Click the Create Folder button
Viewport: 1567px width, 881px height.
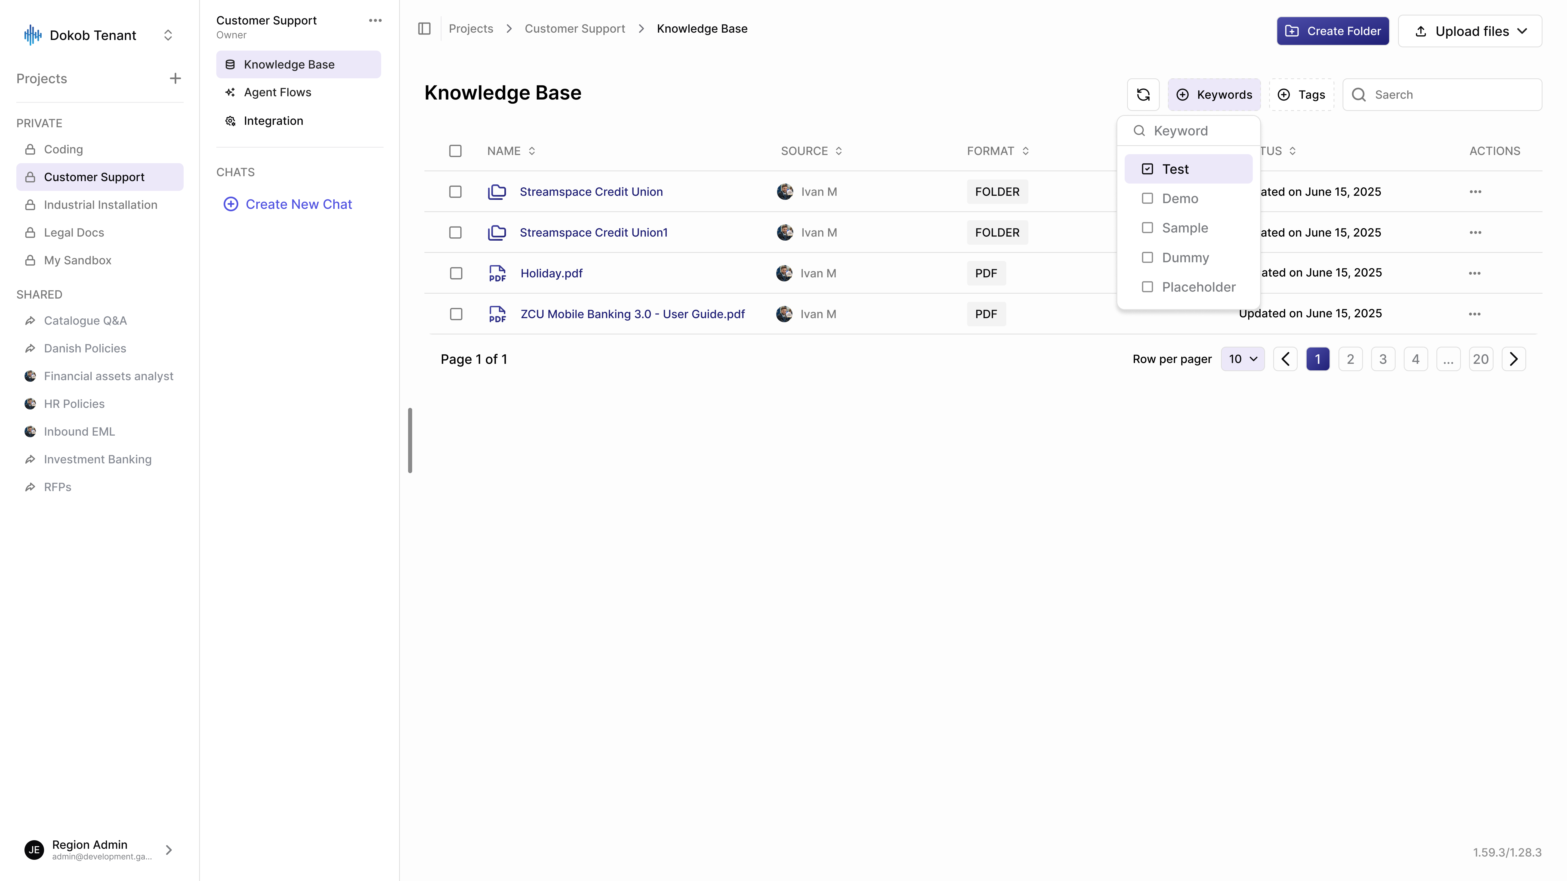[x=1332, y=31]
